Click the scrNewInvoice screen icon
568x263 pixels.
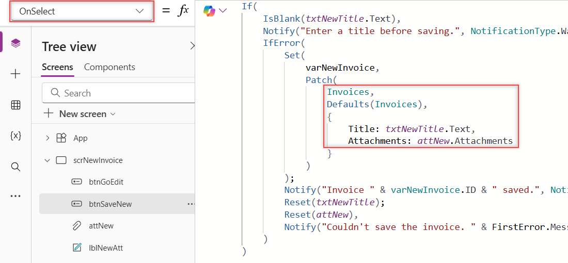tap(61, 160)
